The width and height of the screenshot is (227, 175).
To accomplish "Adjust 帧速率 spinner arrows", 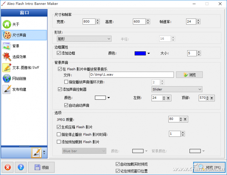I will click(198, 22).
